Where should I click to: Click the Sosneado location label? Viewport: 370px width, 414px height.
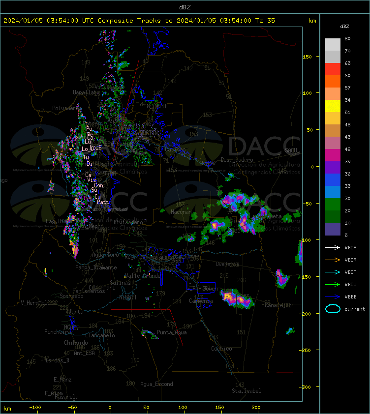71,296
